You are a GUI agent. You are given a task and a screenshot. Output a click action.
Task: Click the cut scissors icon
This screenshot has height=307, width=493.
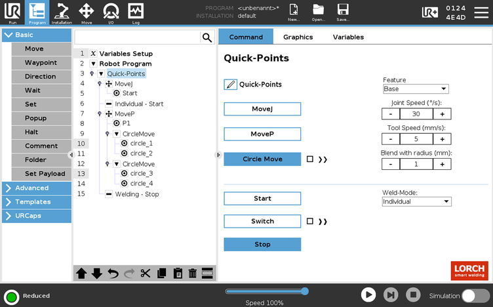[x=145, y=274]
